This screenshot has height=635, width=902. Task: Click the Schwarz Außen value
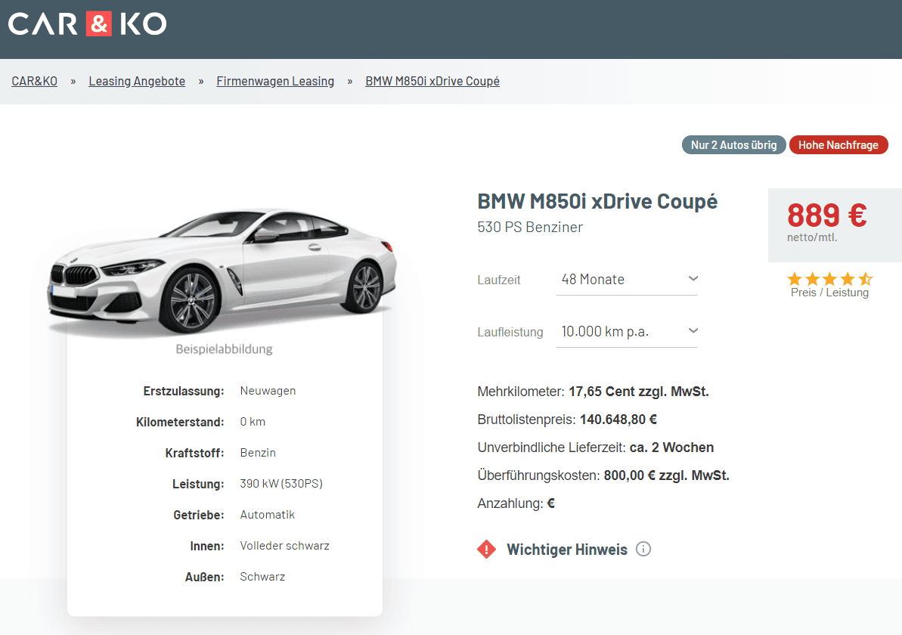[262, 577]
